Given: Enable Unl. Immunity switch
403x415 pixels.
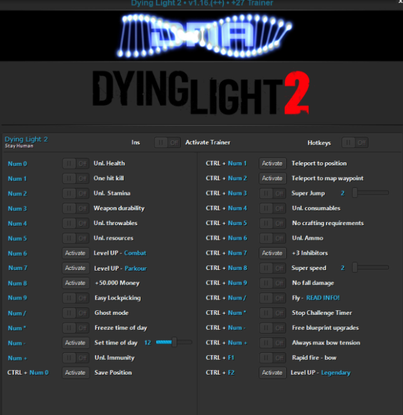Looking at the screenshot, I should [x=76, y=358].
